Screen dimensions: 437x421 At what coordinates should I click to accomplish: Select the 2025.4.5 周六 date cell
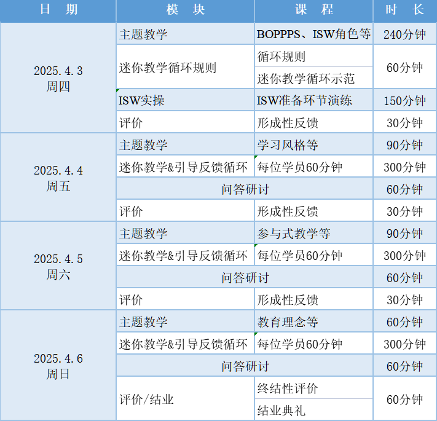click(x=58, y=266)
